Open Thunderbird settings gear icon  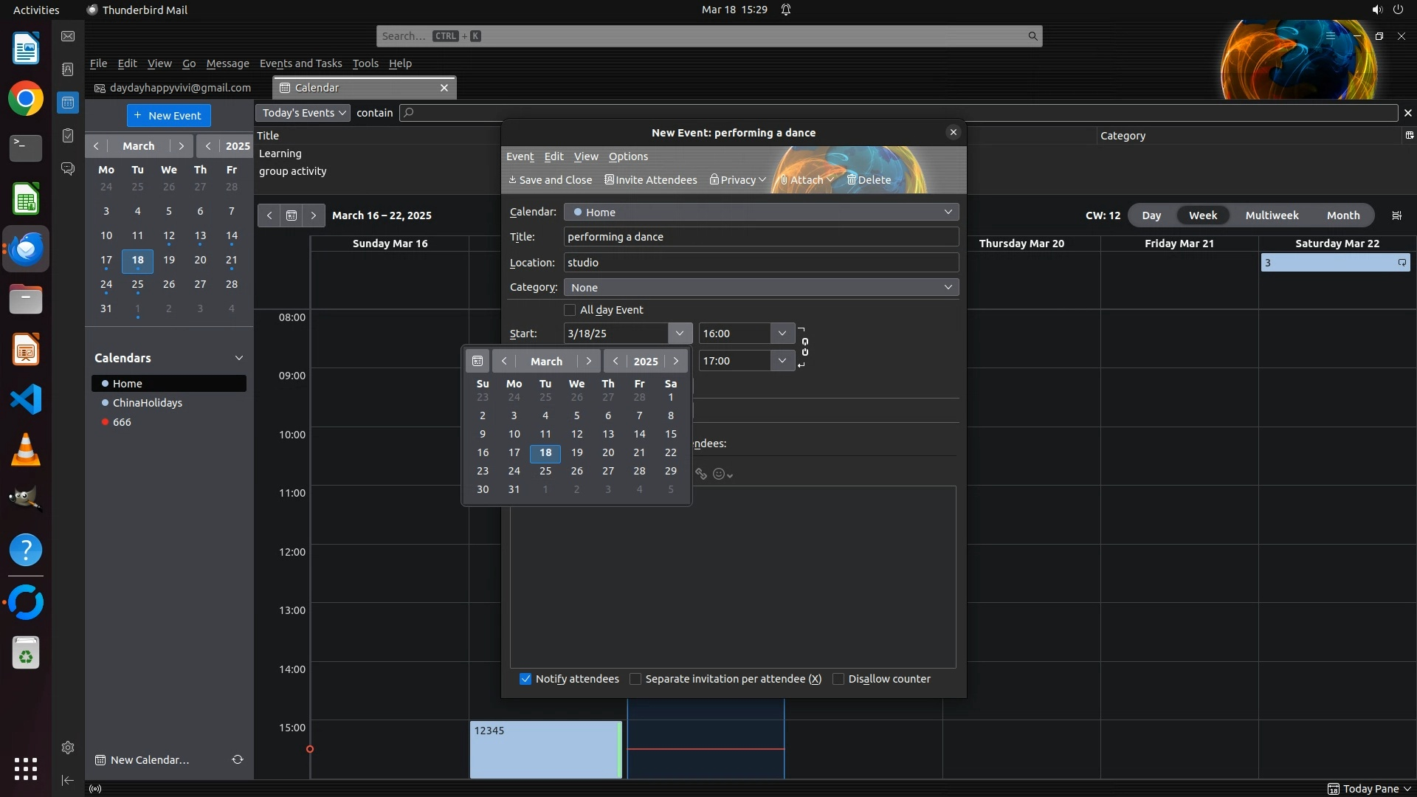tap(67, 748)
